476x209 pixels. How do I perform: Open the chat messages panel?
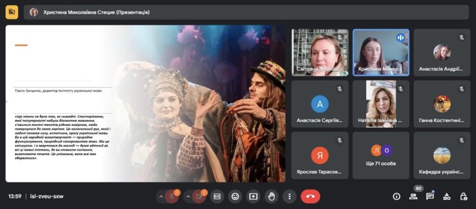[x=430, y=196]
